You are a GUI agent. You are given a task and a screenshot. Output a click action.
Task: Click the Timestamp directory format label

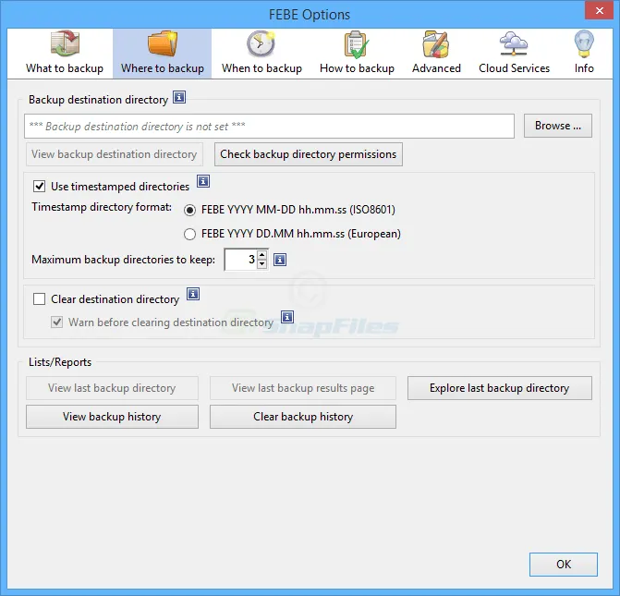[x=102, y=207]
